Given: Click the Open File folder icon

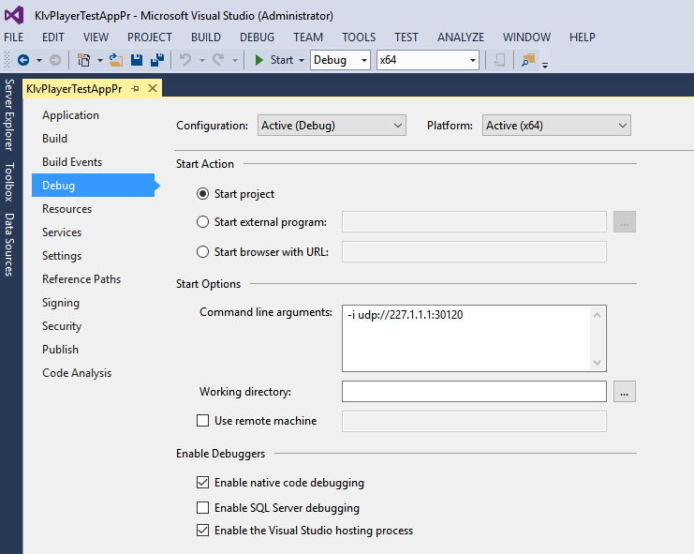Looking at the screenshot, I should tap(116, 60).
